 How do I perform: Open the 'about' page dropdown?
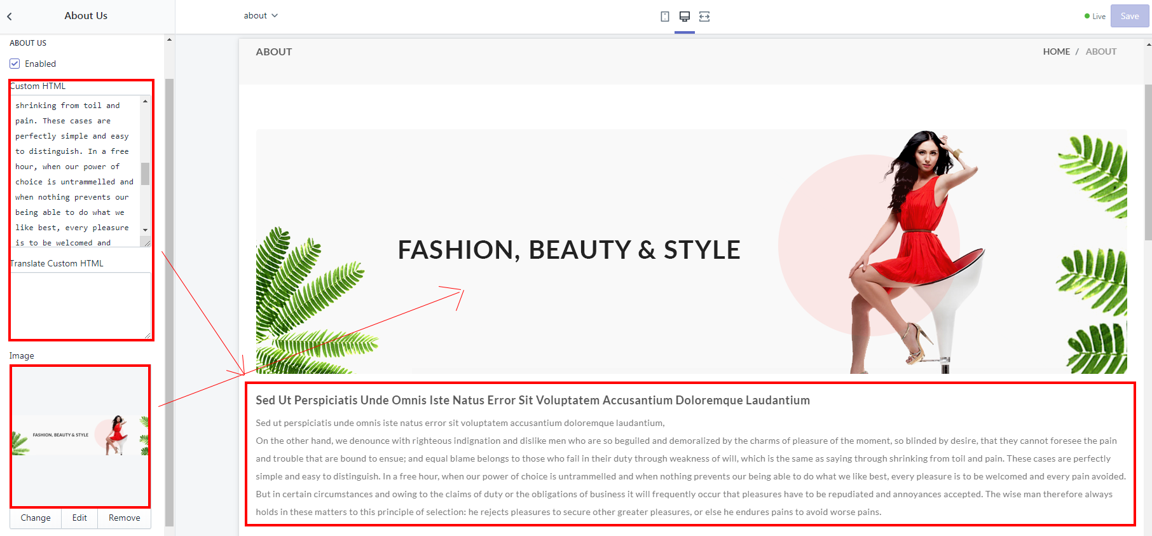(x=261, y=16)
